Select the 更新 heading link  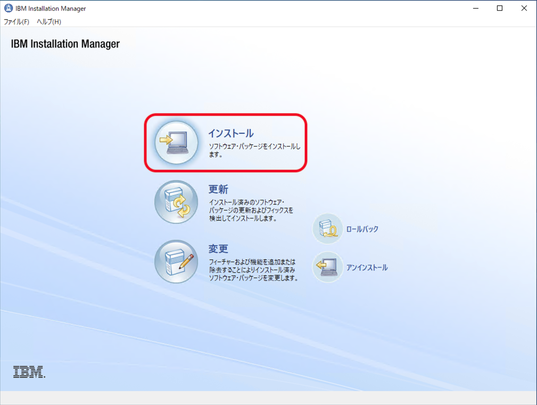tap(218, 189)
